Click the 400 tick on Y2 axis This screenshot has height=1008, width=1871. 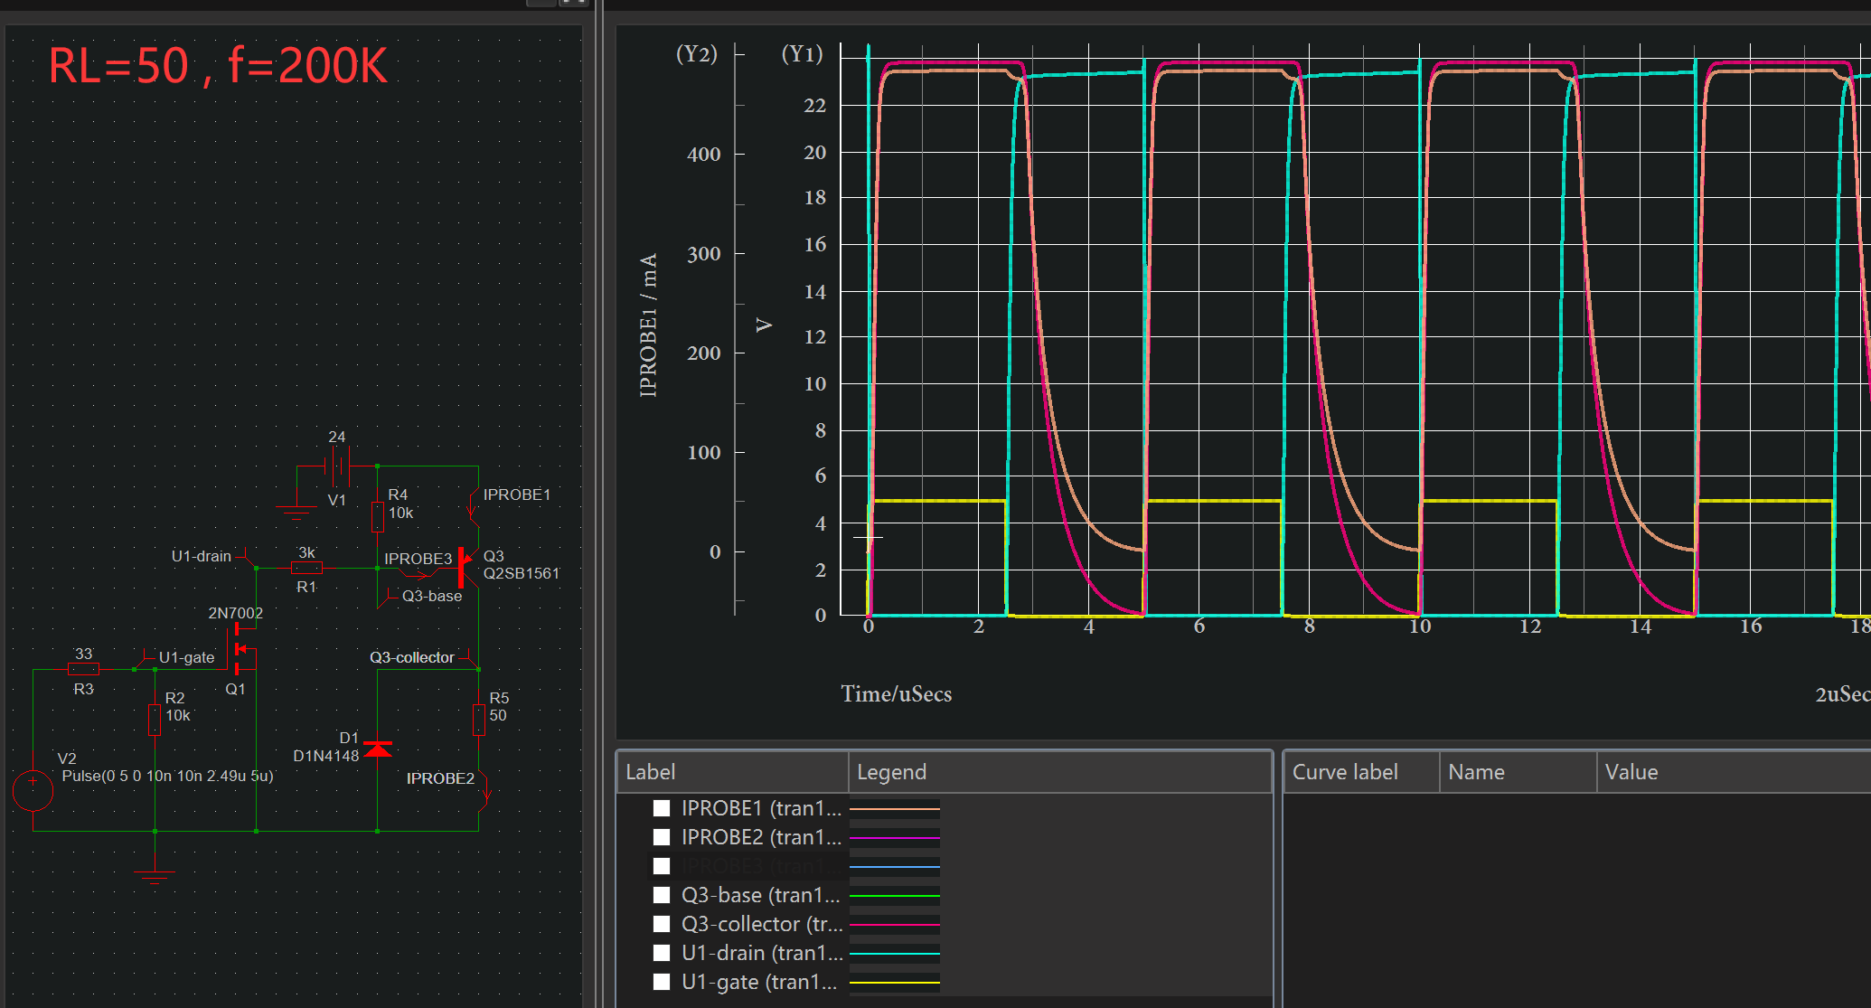pos(704,155)
